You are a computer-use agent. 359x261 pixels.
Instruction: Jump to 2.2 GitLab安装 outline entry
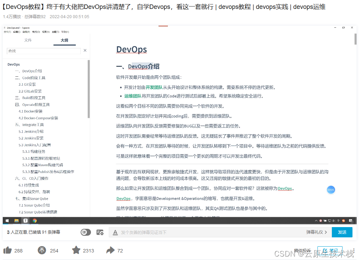(30, 91)
